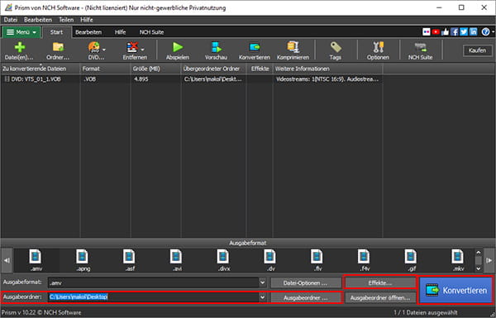Select the .gif output format icon
The image size is (496, 318).
pos(411,260)
